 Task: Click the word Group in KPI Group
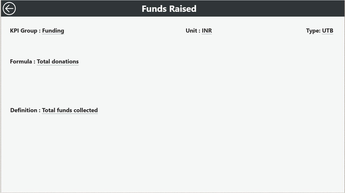click(x=29, y=31)
